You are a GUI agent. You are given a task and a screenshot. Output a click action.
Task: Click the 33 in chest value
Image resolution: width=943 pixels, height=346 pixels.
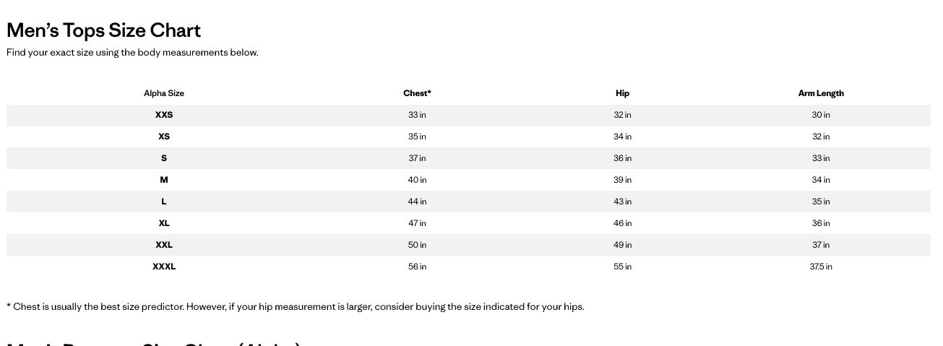click(x=417, y=115)
